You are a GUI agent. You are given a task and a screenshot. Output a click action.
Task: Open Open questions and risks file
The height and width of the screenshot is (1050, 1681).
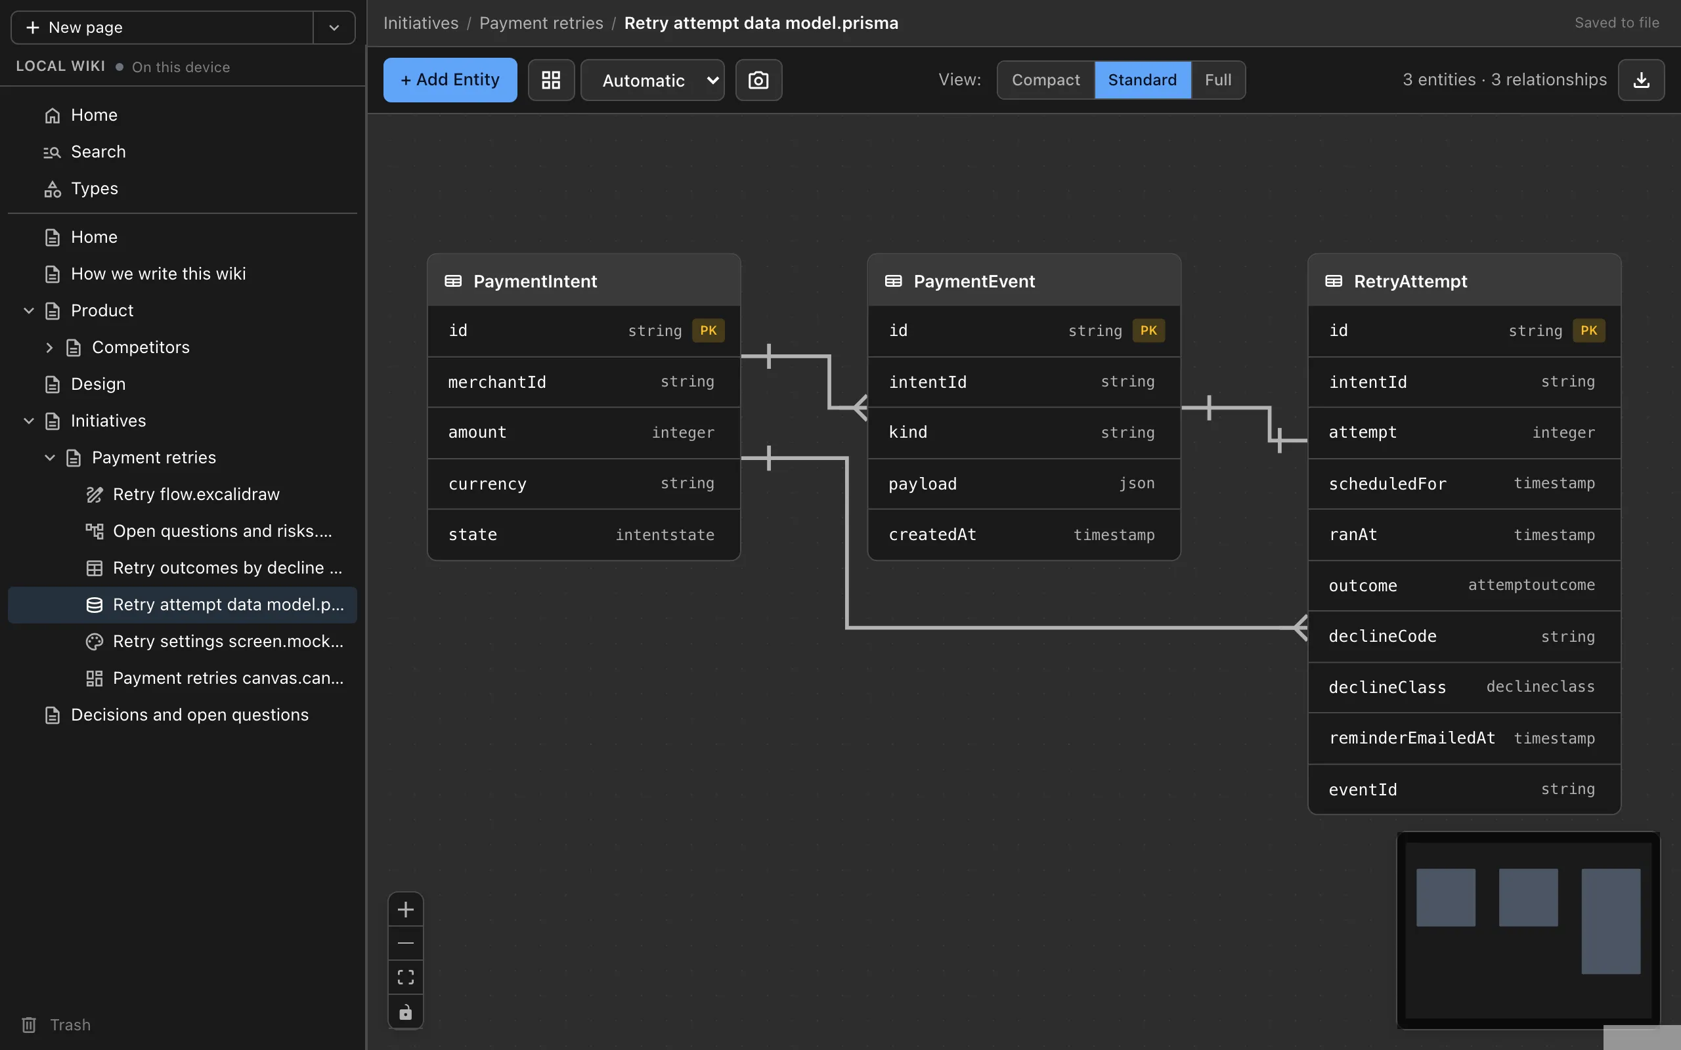(x=182, y=530)
